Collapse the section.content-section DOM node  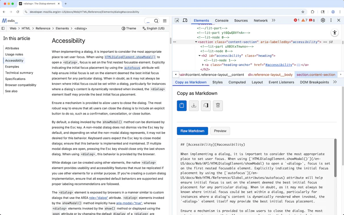pyautogui.click(x=196, y=42)
